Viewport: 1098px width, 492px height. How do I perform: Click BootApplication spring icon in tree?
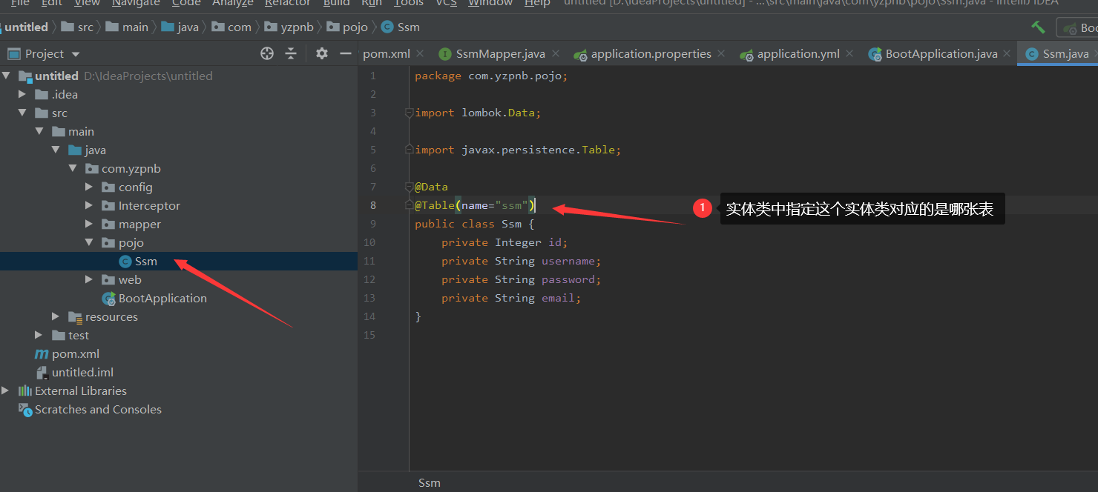coord(108,298)
